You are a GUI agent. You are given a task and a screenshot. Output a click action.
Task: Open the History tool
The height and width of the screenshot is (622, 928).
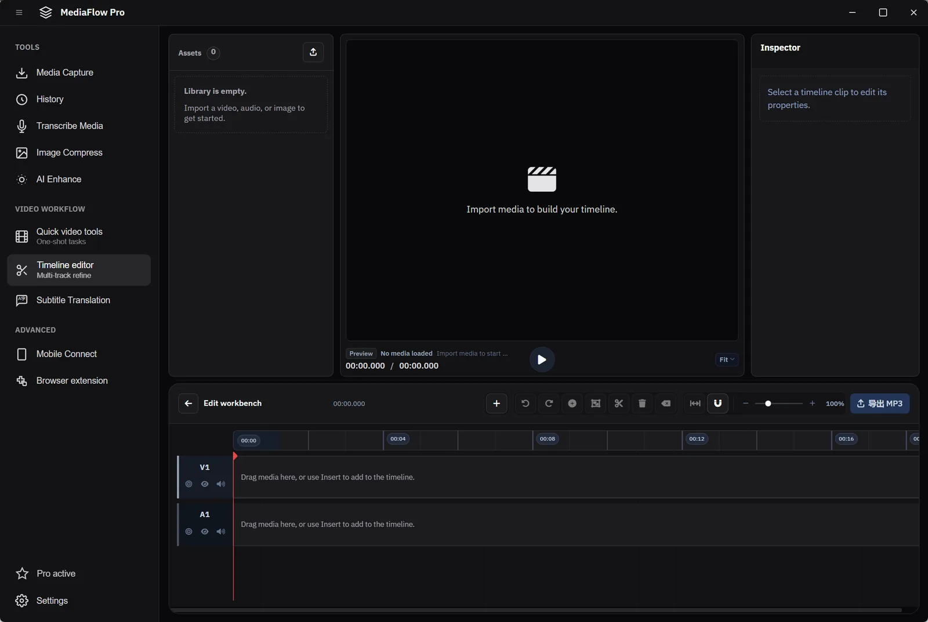coord(79,99)
